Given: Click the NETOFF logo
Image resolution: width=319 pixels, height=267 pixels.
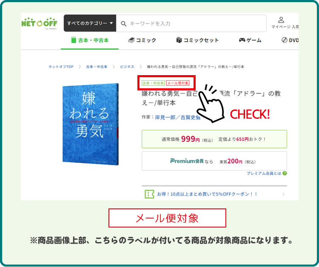Looking at the screenshot, I should (39, 23).
